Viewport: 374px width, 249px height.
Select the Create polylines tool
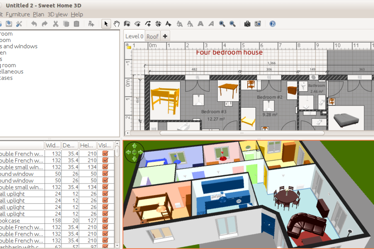pyautogui.click(x=148, y=24)
